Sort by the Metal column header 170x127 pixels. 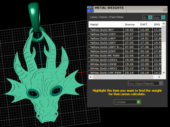pos(106,24)
